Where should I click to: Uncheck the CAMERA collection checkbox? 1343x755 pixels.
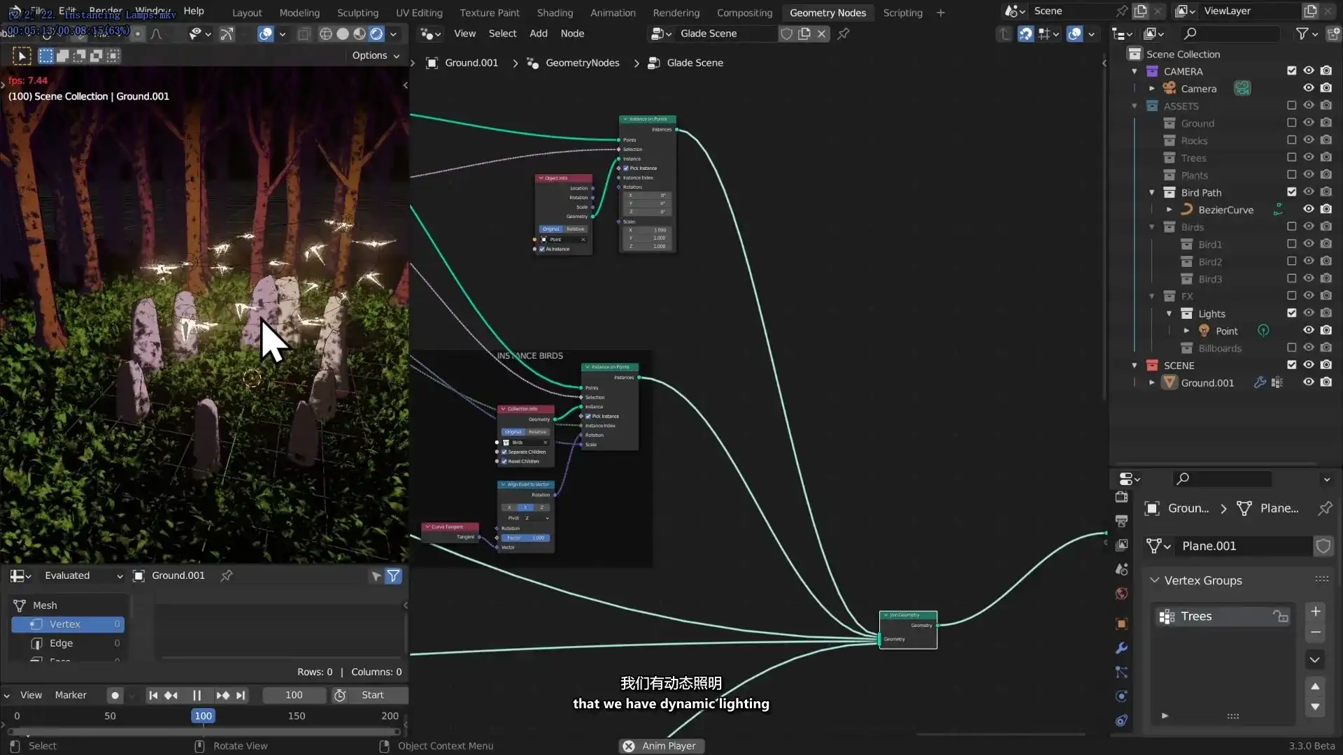[1291, 71]
